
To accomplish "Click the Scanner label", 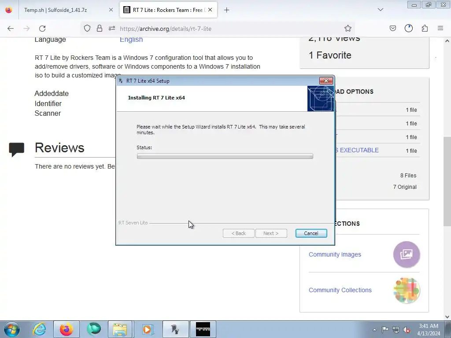I will 48,113.
